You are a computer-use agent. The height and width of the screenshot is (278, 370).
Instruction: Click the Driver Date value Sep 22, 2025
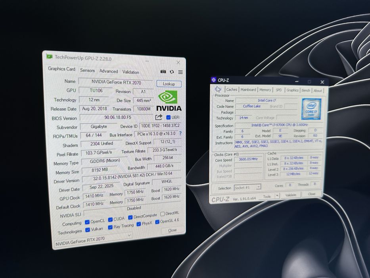[x=102, y=187]
